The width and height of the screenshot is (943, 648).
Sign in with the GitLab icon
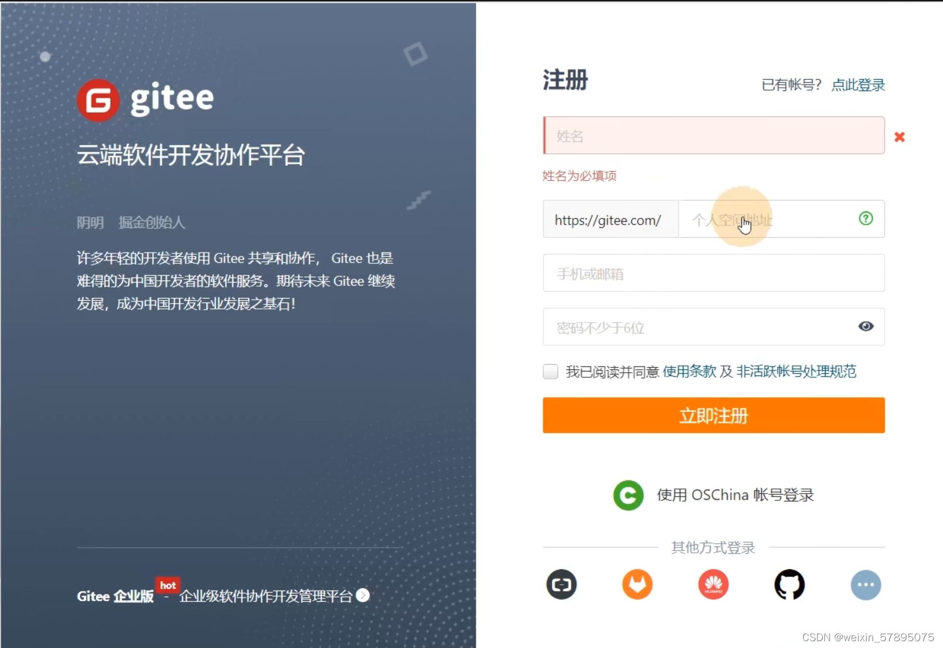[x=637, y=585]
